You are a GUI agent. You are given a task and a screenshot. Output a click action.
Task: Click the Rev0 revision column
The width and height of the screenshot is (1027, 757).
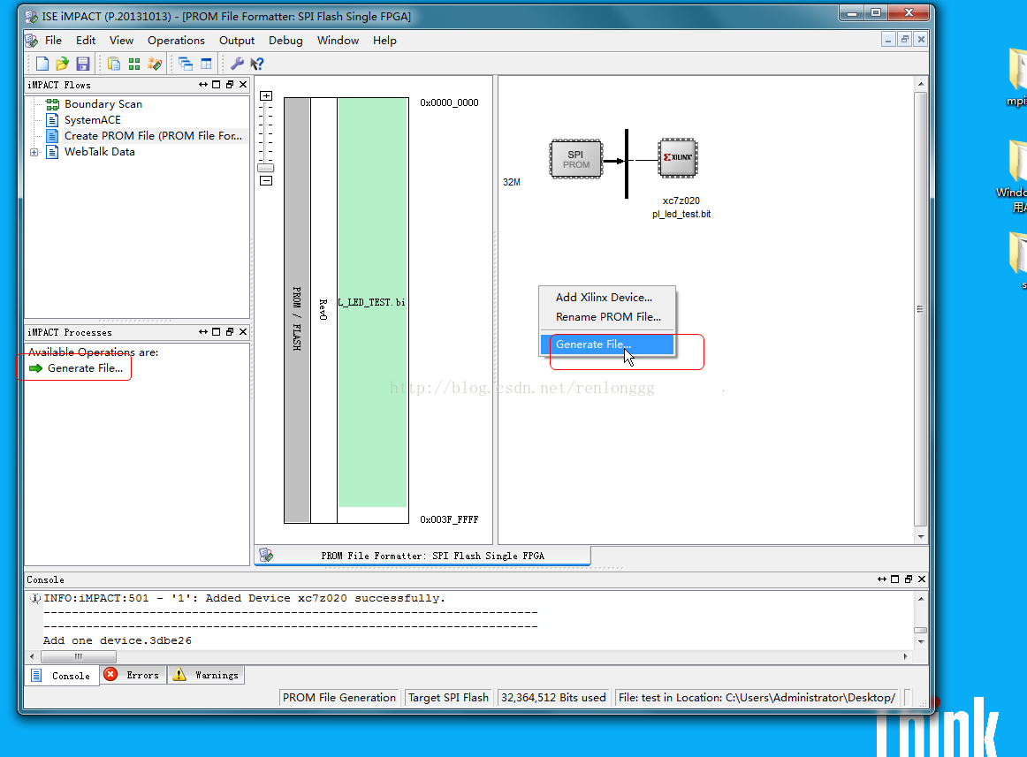tap(323, 310)
